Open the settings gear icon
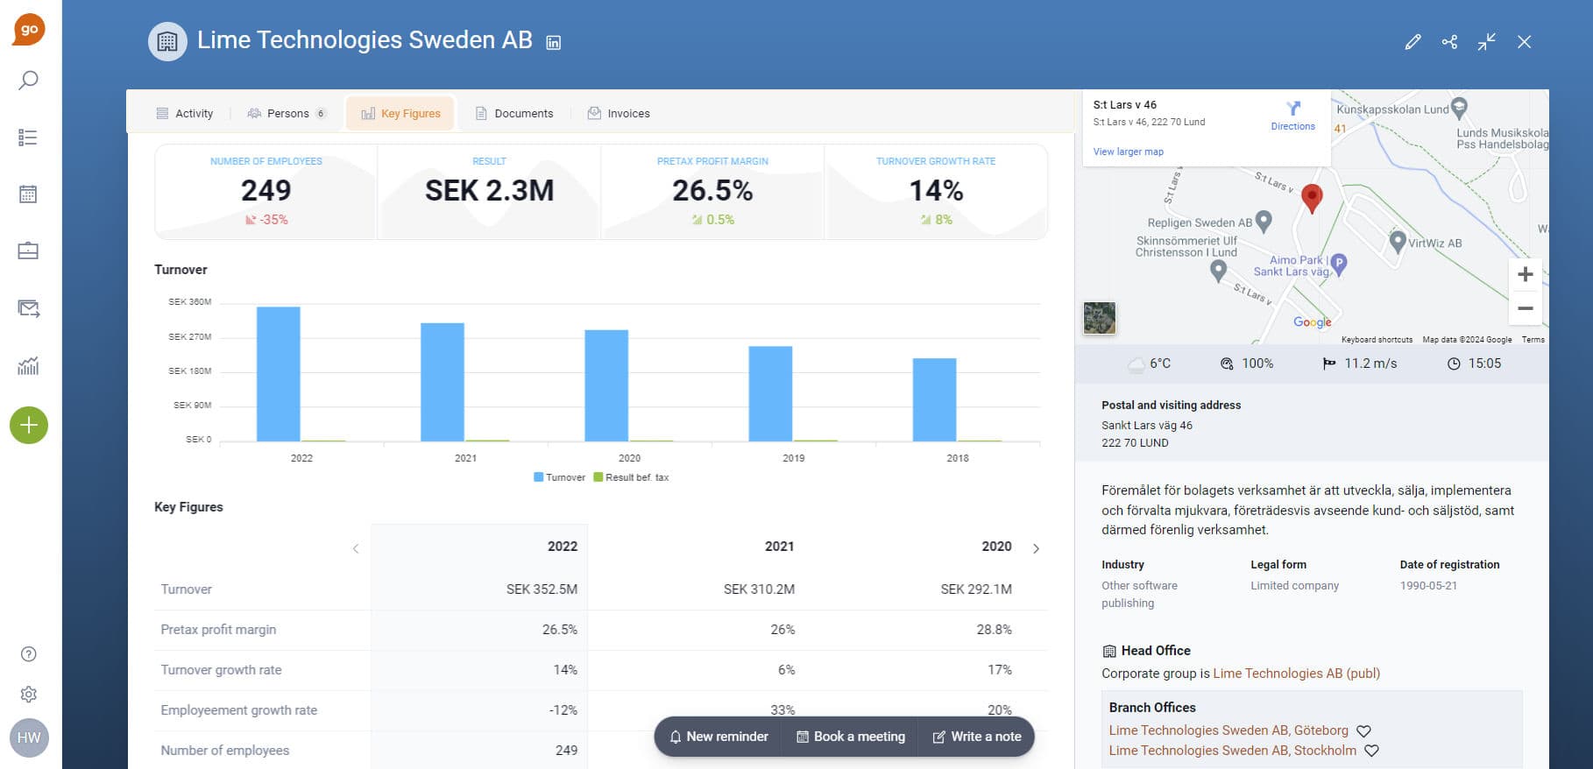 (x=28, y=695)
